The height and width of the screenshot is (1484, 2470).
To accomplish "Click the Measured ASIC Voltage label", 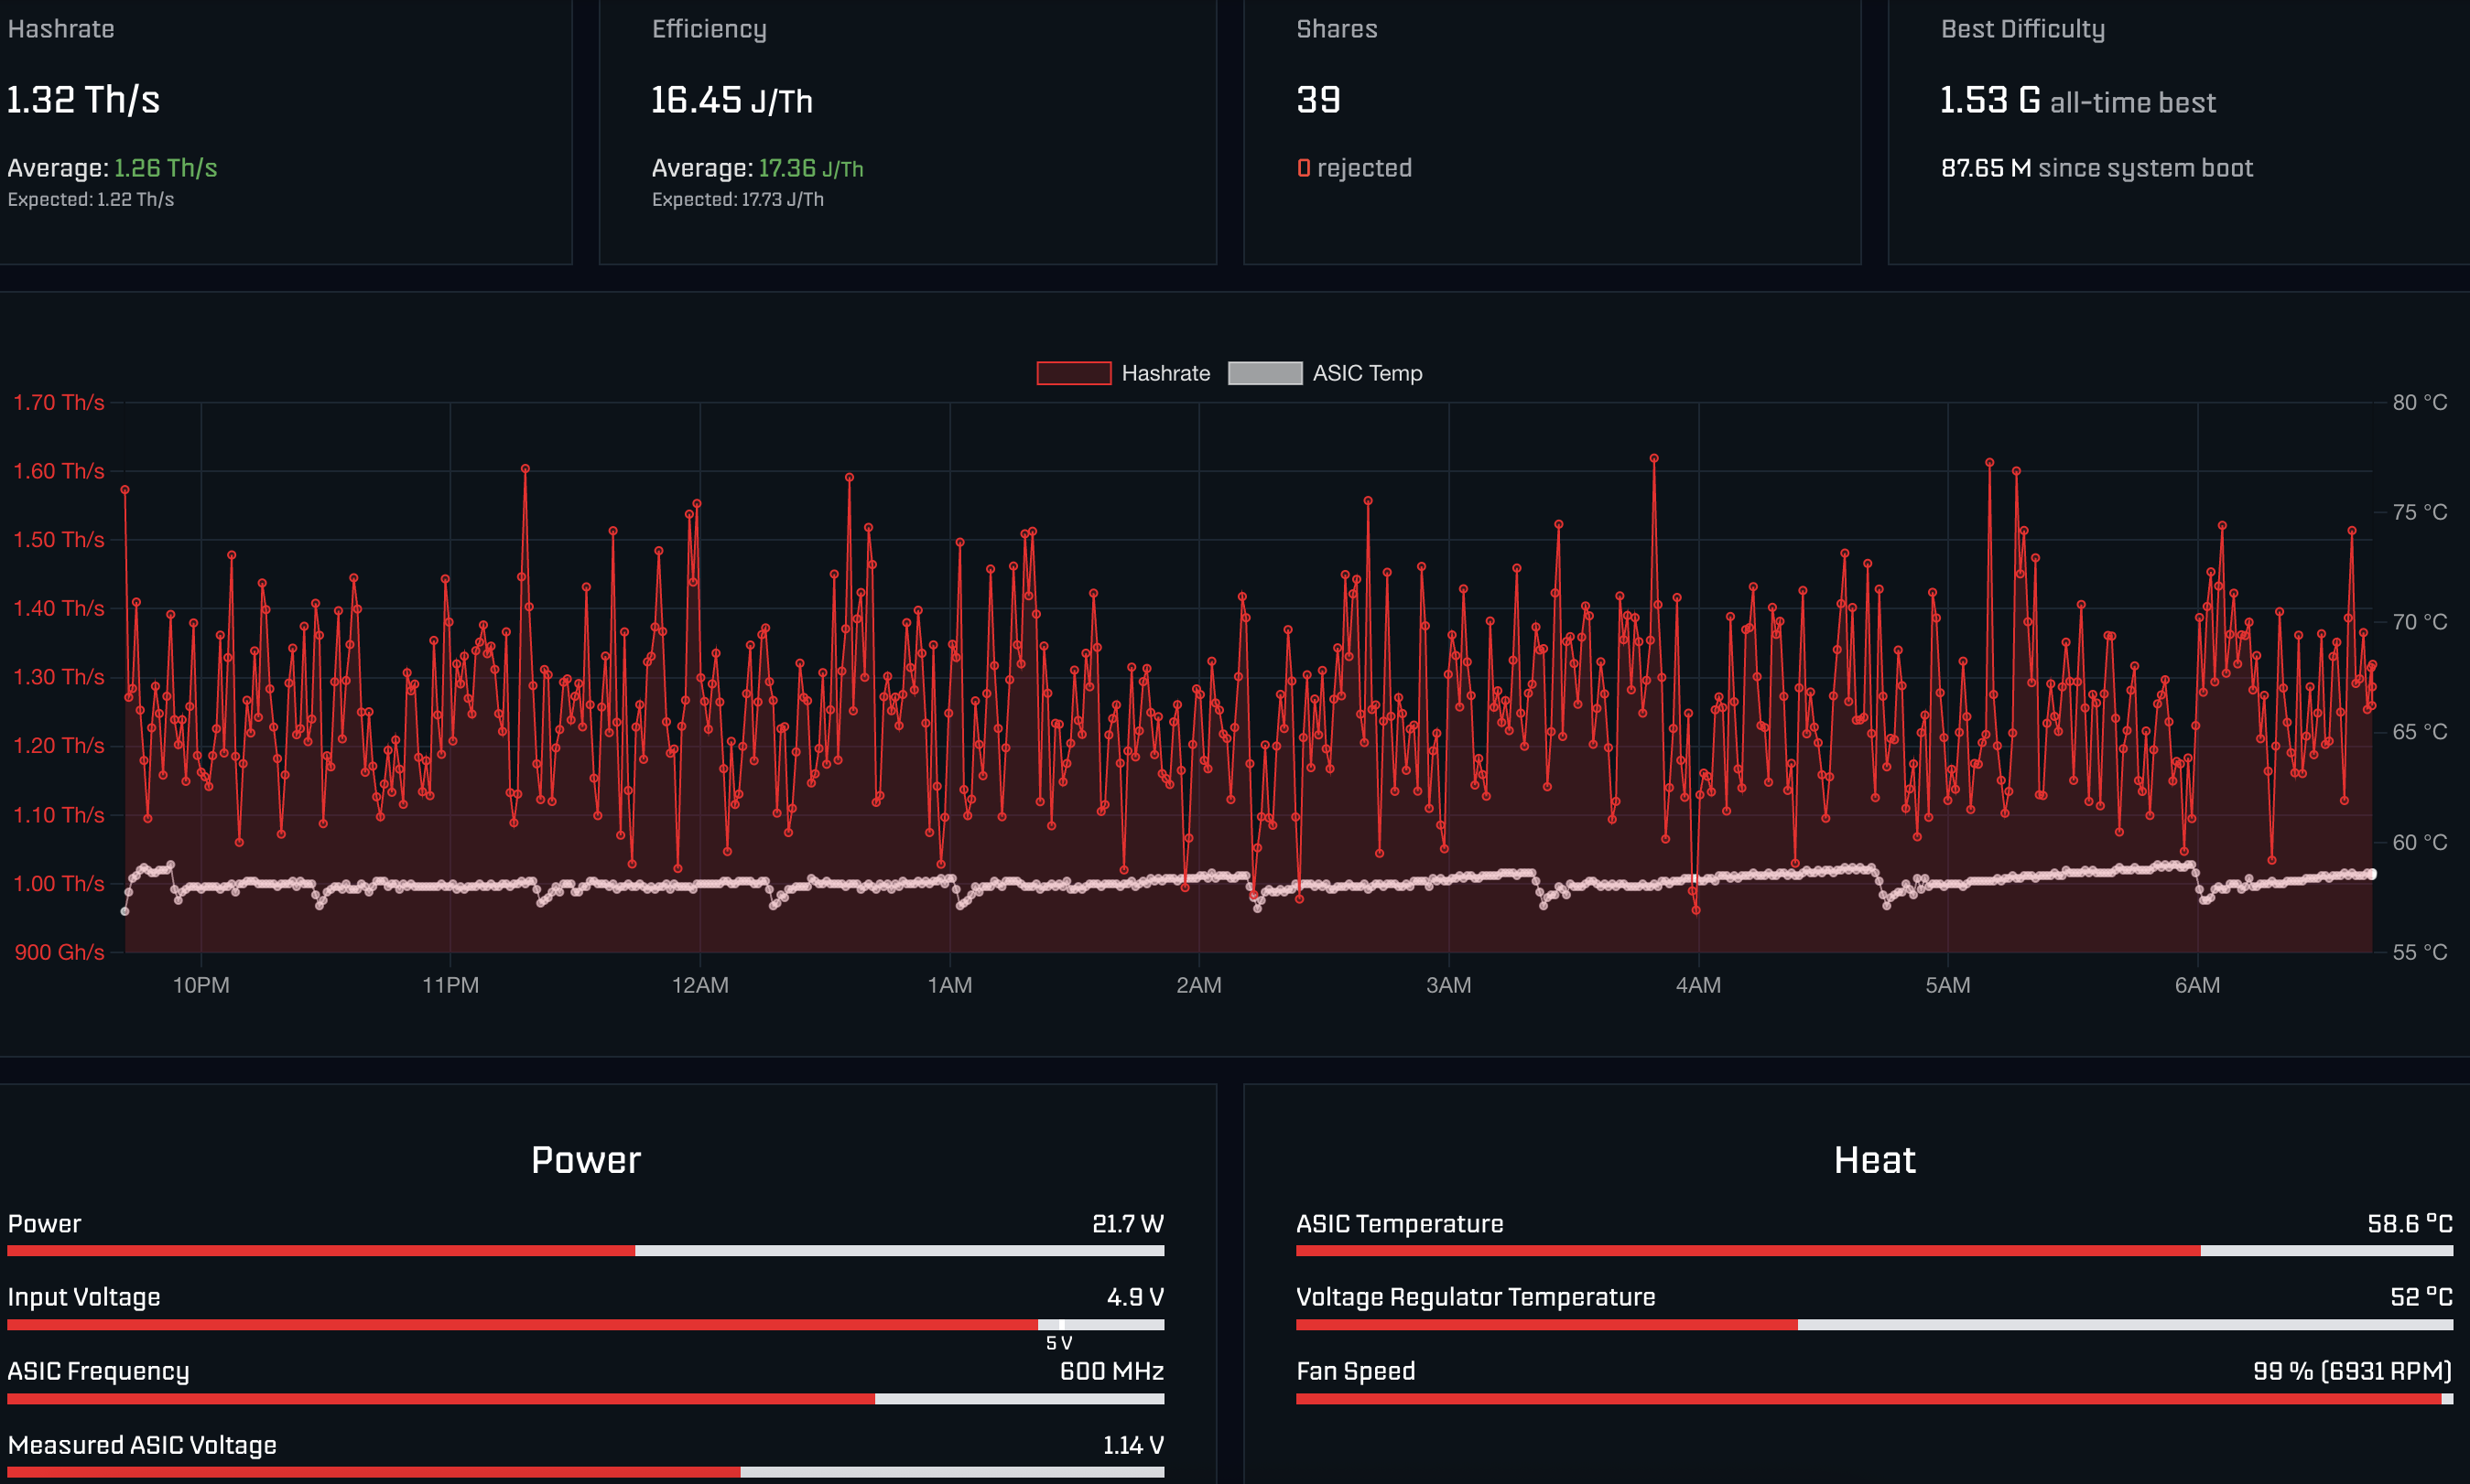I will point(142,1445).
